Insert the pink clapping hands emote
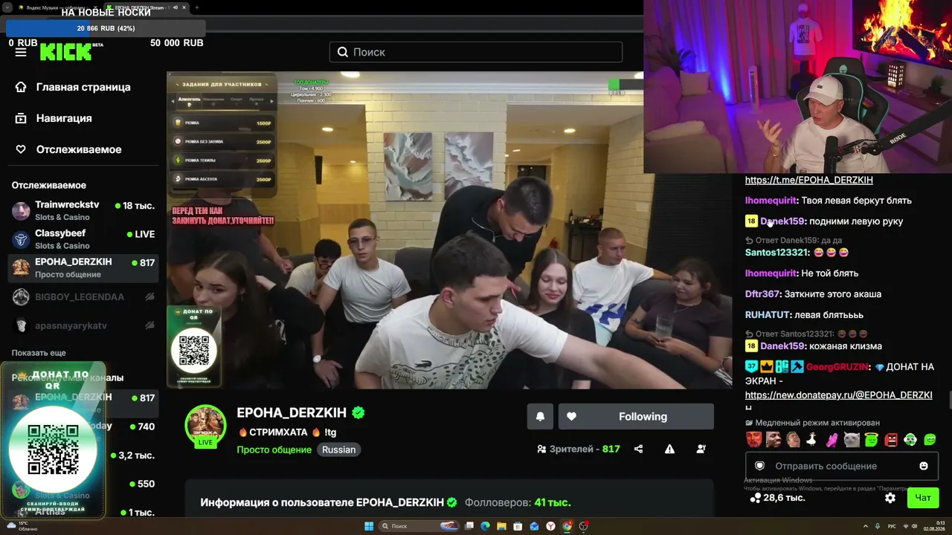952x535 pixels. pos(832,440)
